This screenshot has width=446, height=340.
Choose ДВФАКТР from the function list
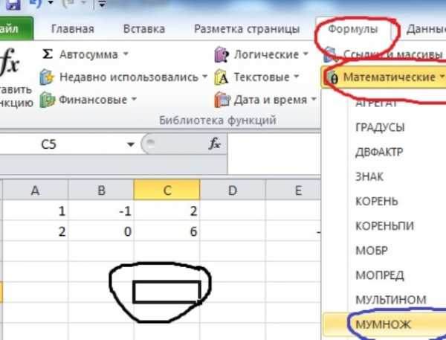(x=379, y=152)
